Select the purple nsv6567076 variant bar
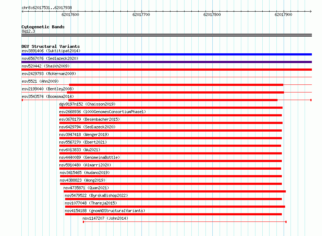The width and height of the screenshot is (322, 236). [x=166, y=62]
